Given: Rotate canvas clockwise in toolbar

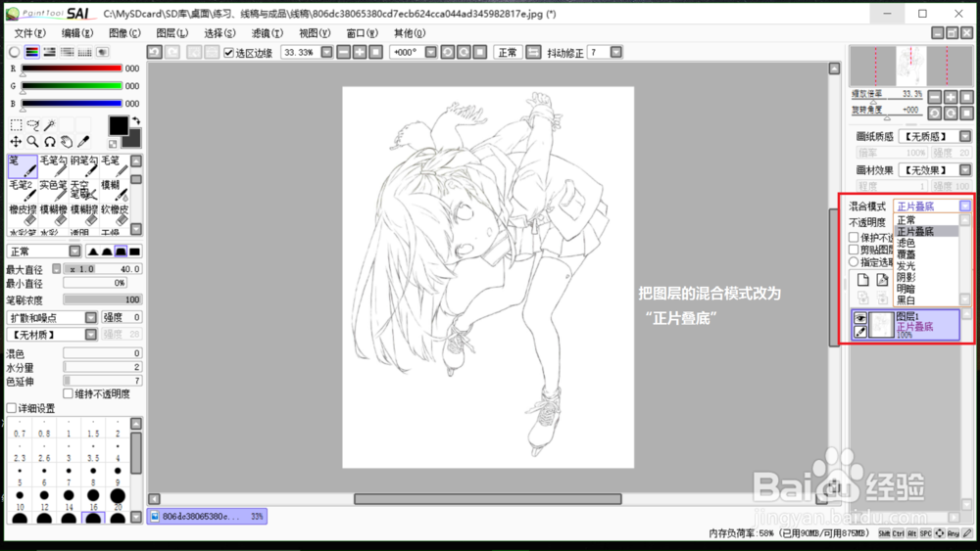Looking at the screenshot, I should (464, 53).
